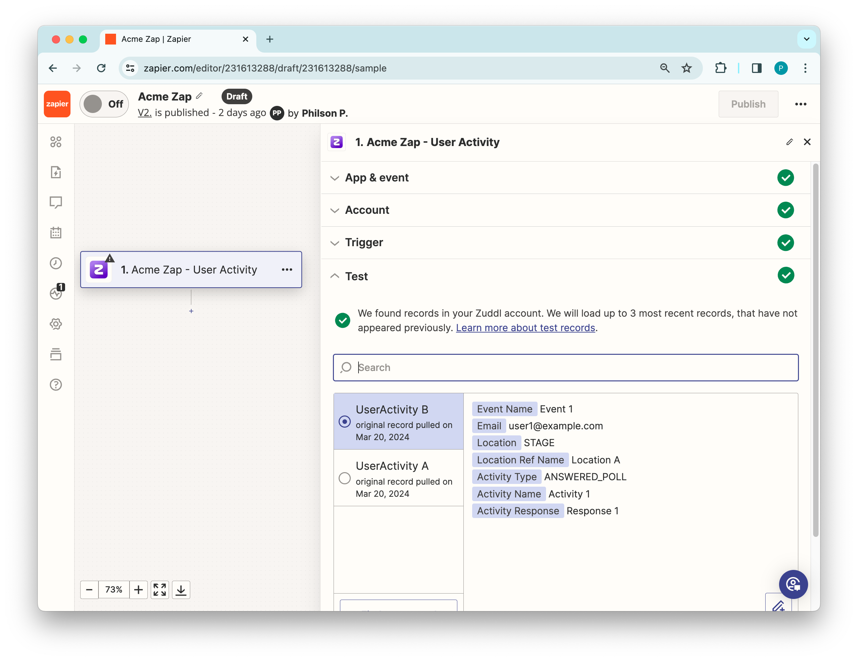
Task: Expand the App & event section
Action: click(377, 177)
